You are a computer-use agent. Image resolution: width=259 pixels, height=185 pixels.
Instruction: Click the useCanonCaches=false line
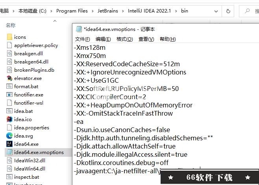tap(122, 130)
